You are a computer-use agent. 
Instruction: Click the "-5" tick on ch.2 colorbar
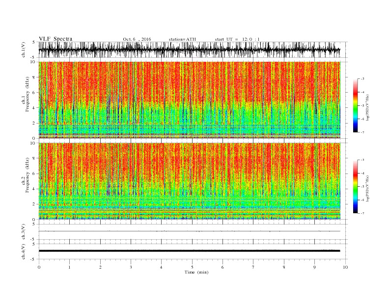(362, 187)
